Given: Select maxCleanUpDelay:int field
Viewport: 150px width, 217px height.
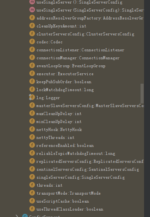Looking at the screenshot, I should click(x=59, y=113).
